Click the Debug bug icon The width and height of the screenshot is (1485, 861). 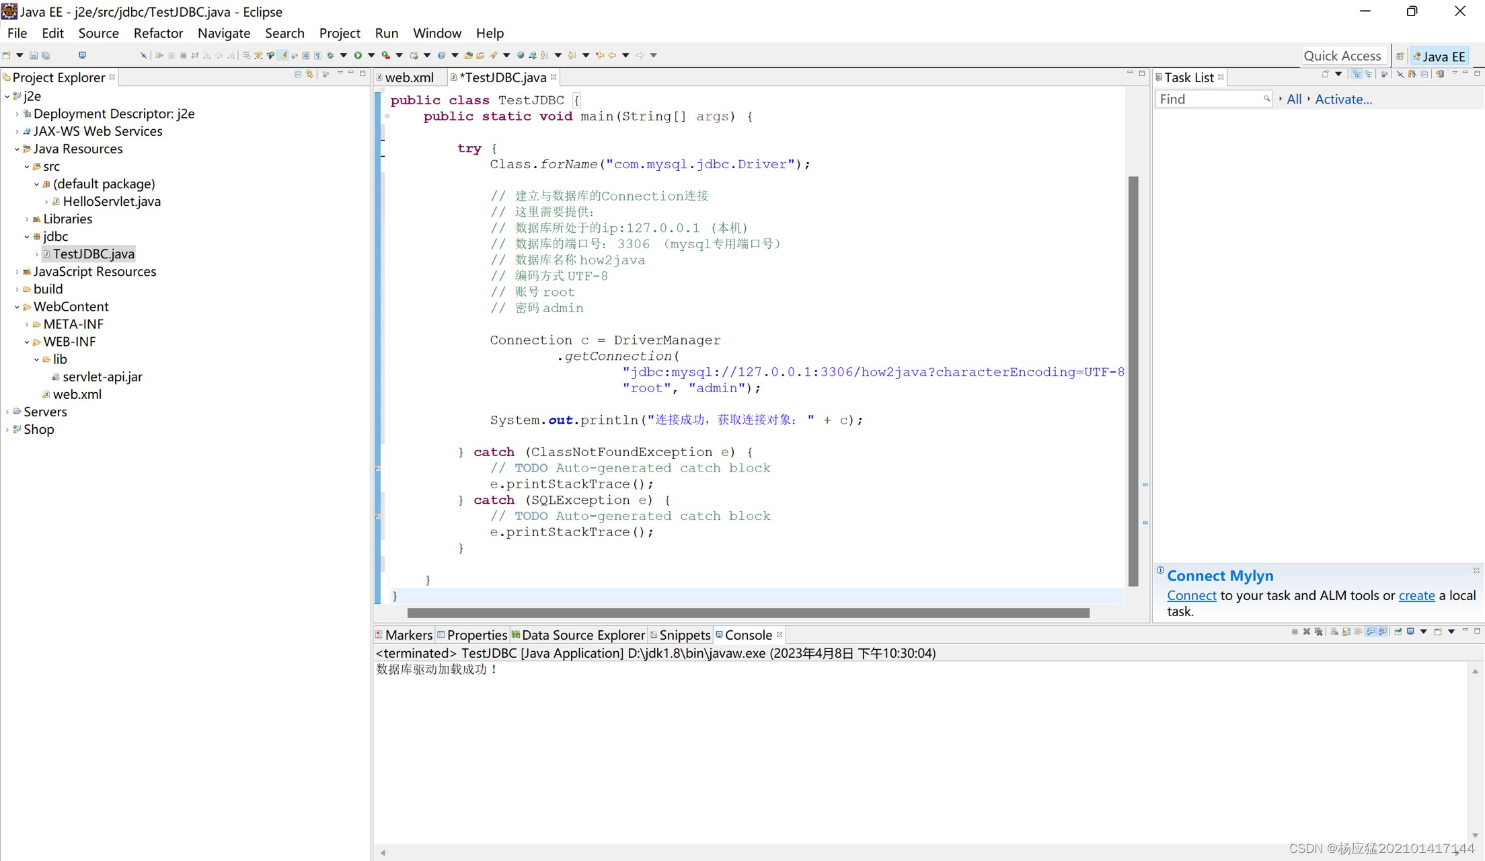330,55
